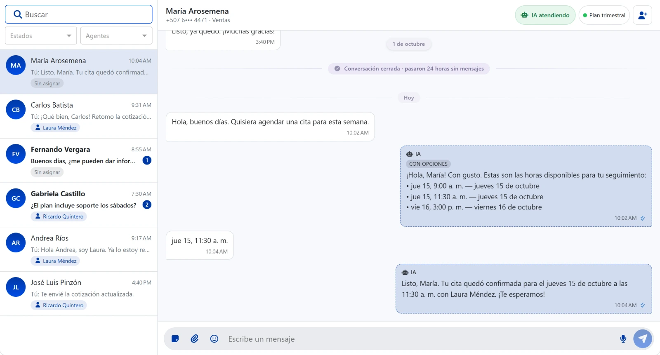Open Gabriela Castillo conversation
This screenshot has height=355, width=660.
coord(79,205)
